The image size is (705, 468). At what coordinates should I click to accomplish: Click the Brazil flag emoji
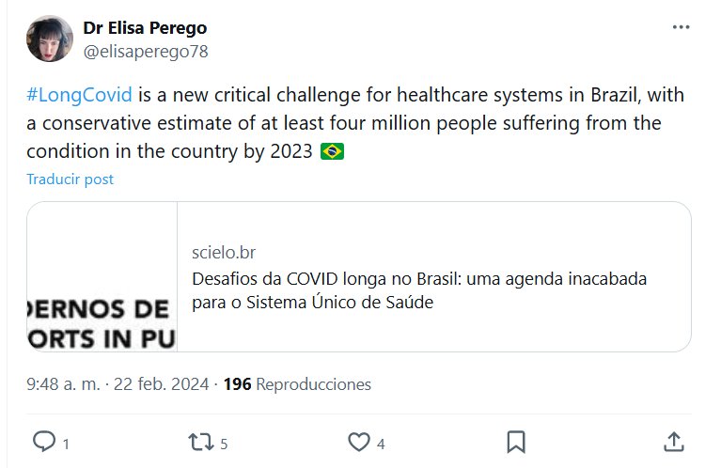click(x=332, y=150)
